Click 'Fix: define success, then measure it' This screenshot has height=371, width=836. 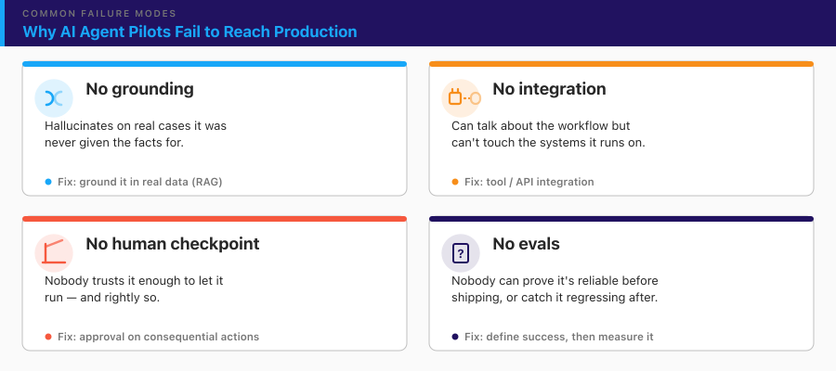(x=559, y=337)
